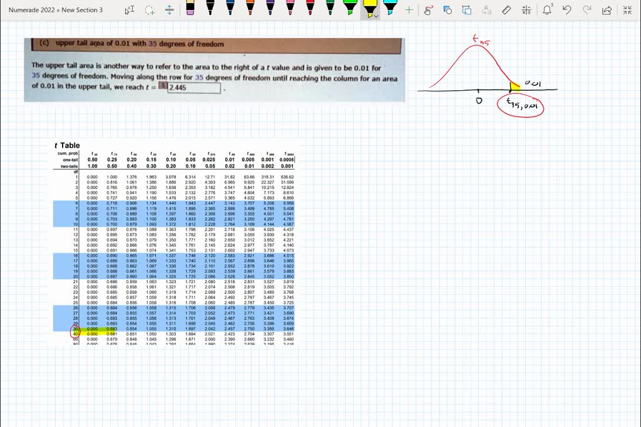Click the Undo button
This screenshot has width=641, height=427.
pyautogui.click(x=567, y=9)
